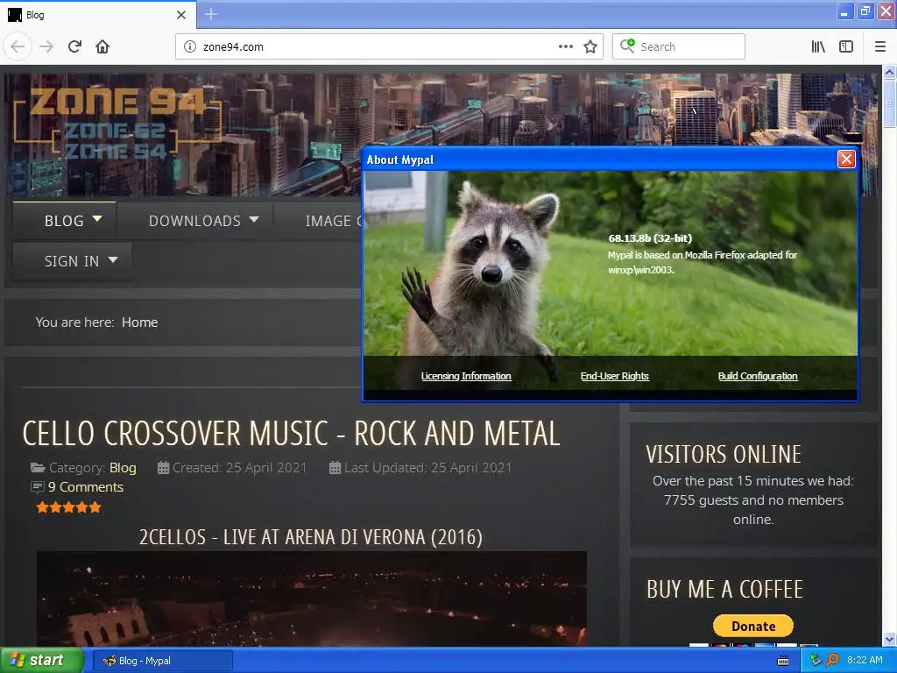Bookmark this page with the star
The width and height of the screenshot is (897, 673).
590,46
